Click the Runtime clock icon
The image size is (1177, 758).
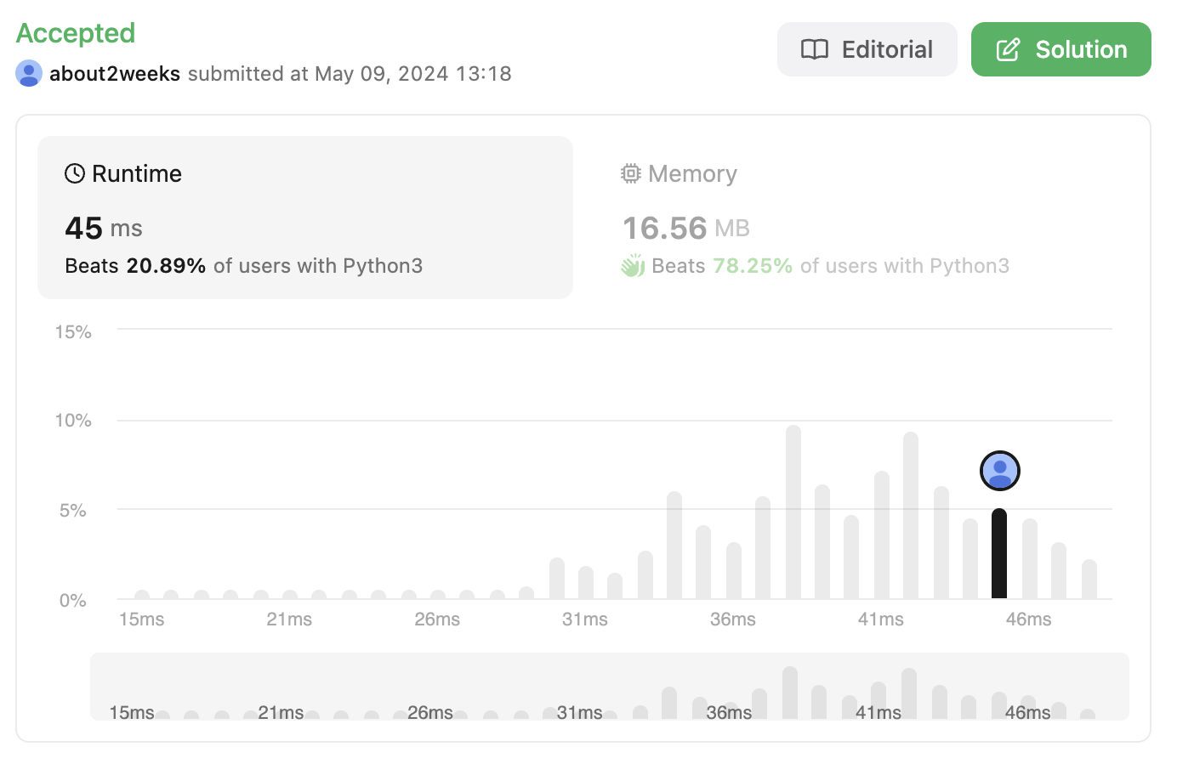point(75,173)
